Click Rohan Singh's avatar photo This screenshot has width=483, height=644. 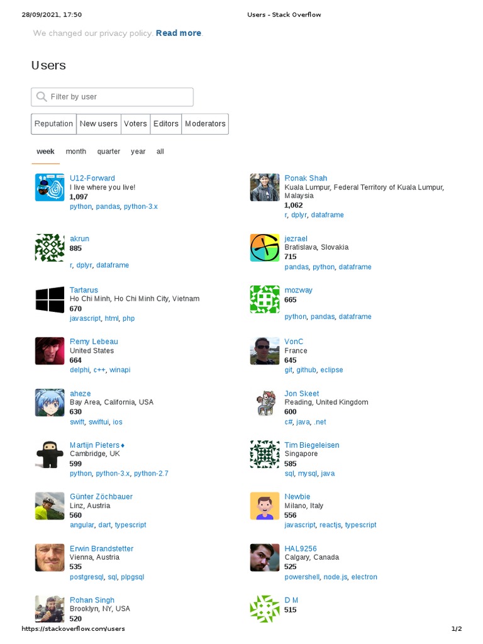tap(50, 609)
